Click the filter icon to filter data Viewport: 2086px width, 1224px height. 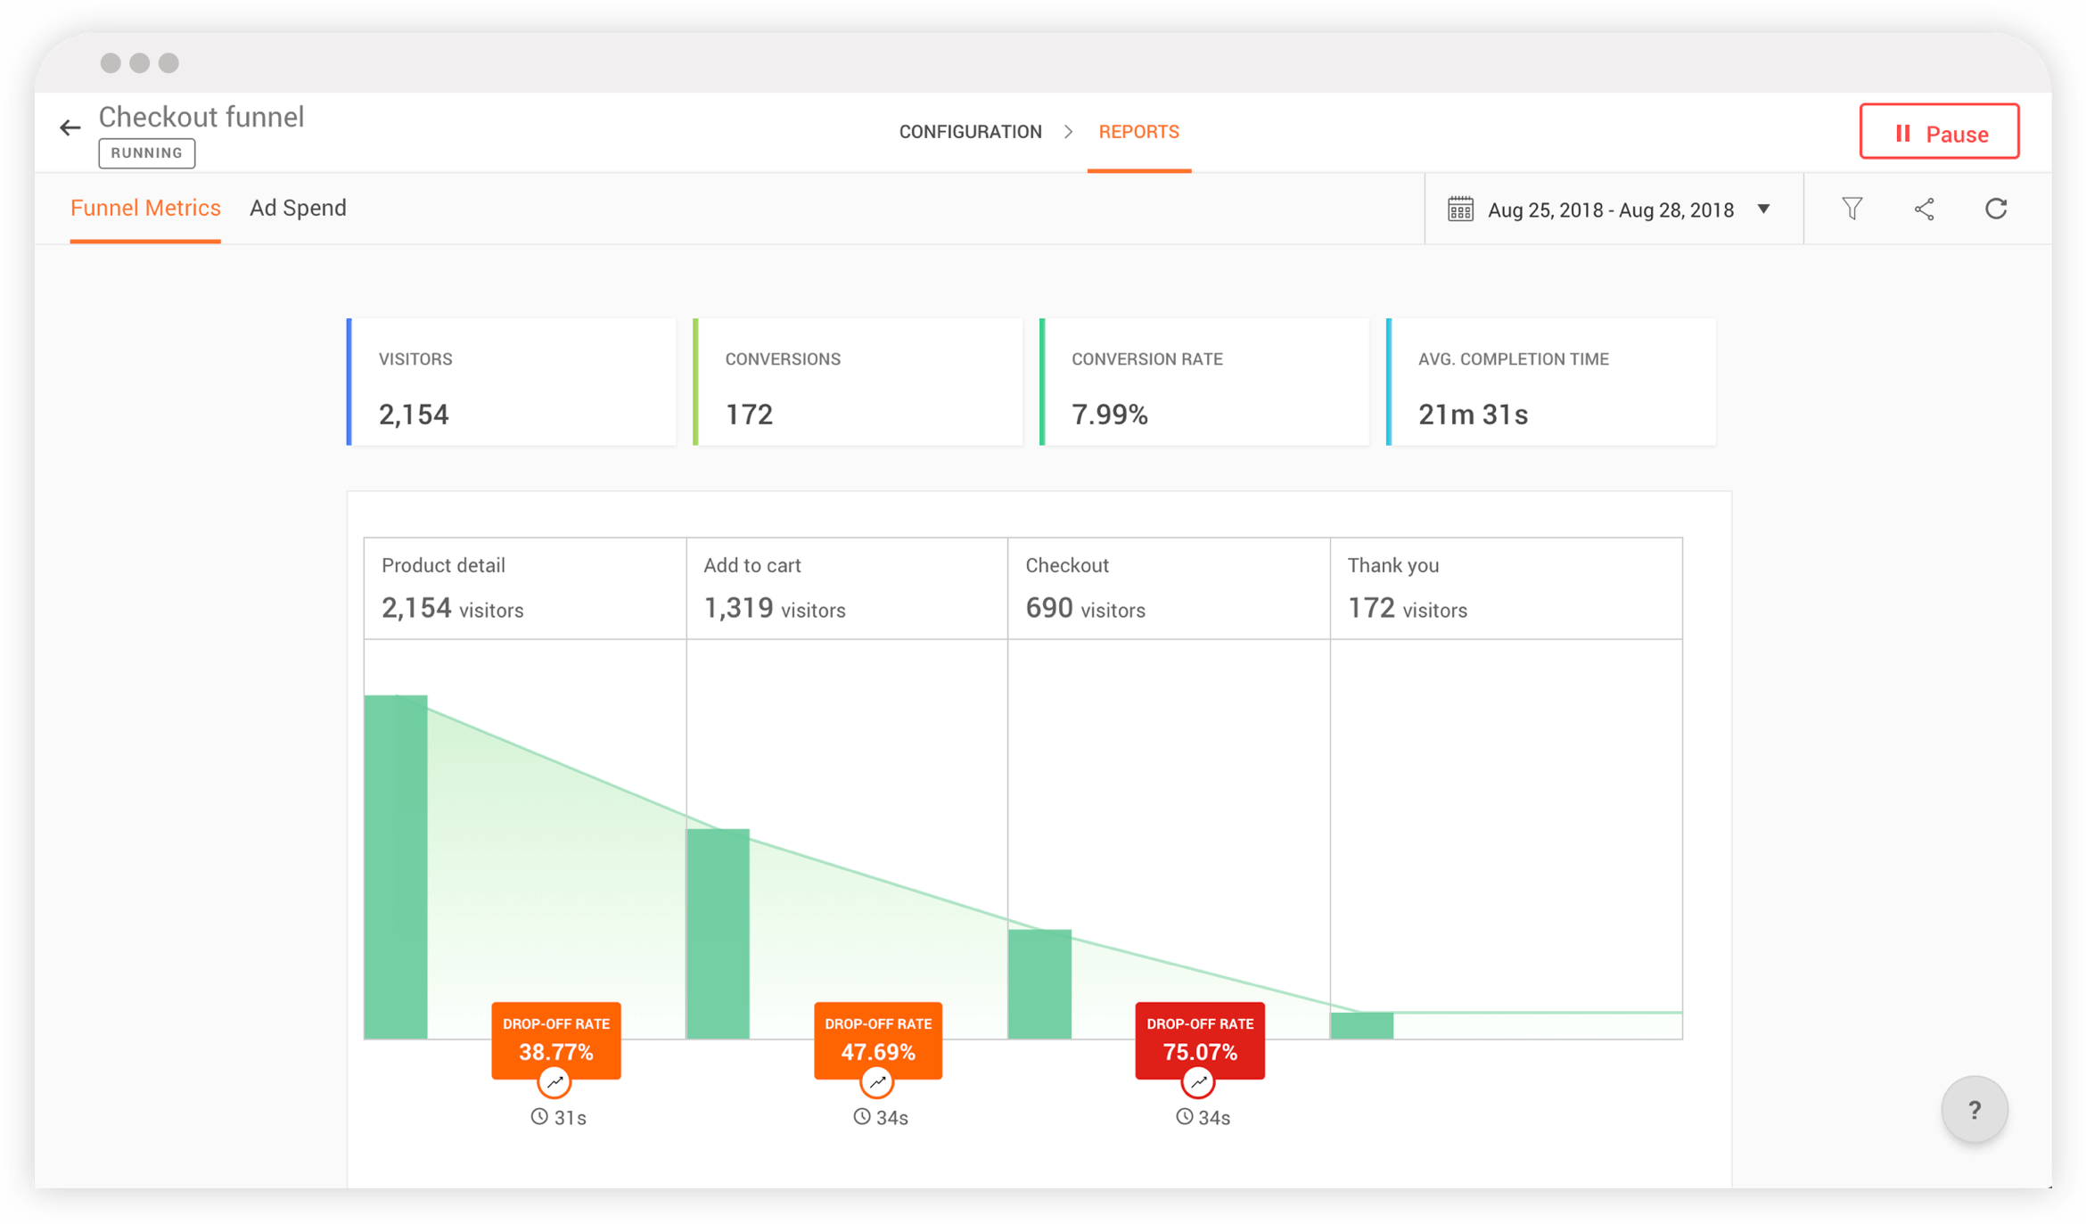tap(1852, 209)
